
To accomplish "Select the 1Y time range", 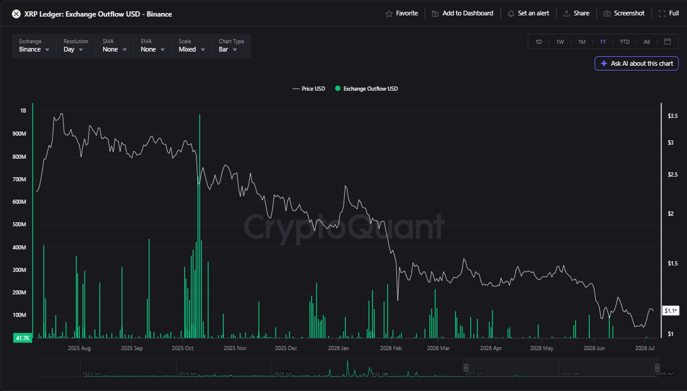I will click(603, 42).
